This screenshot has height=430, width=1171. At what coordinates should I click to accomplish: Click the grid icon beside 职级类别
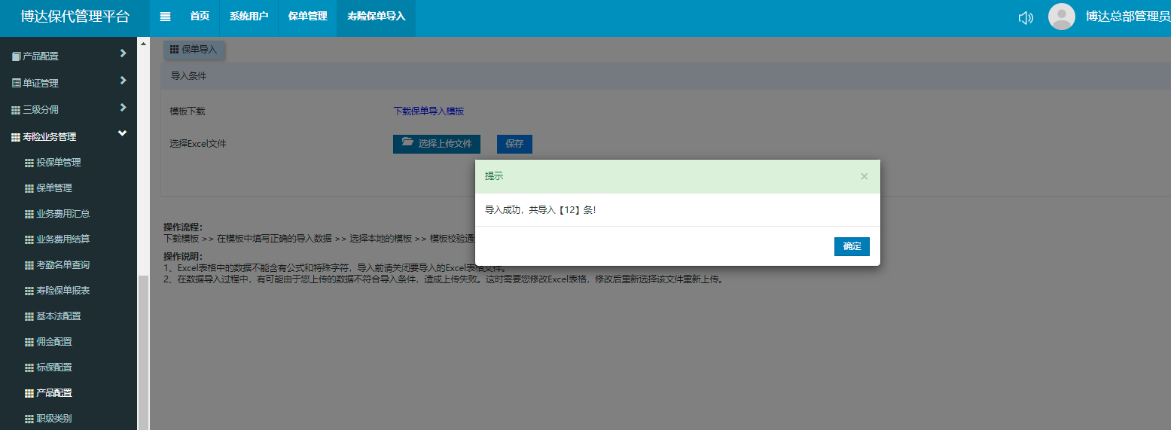coord(29,419)
